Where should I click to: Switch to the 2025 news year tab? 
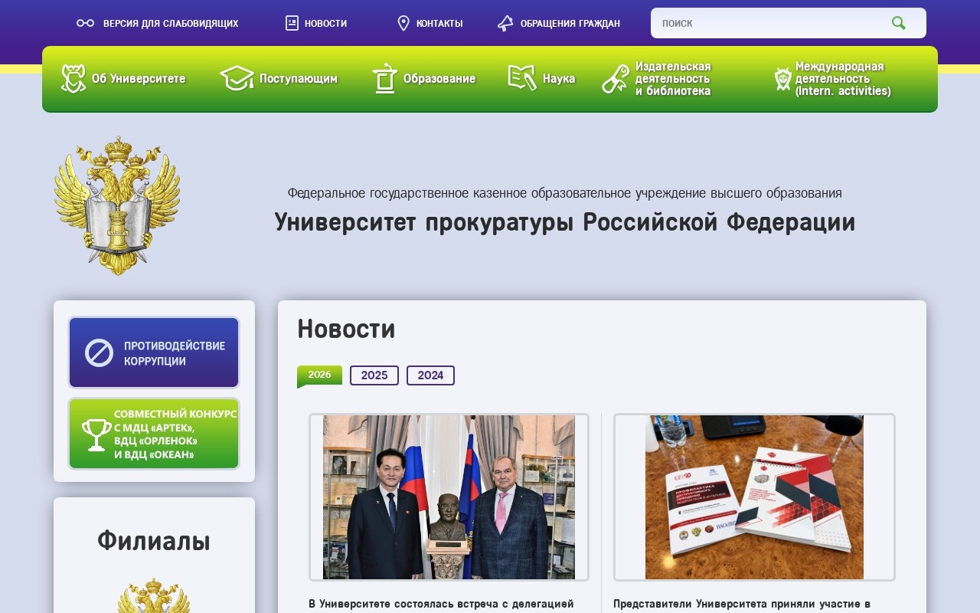point(374,375)
